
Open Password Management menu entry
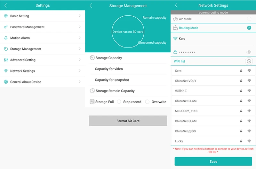click(x=43, y=27)
